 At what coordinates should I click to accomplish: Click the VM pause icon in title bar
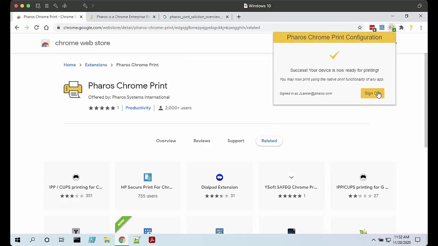point(47,6)
